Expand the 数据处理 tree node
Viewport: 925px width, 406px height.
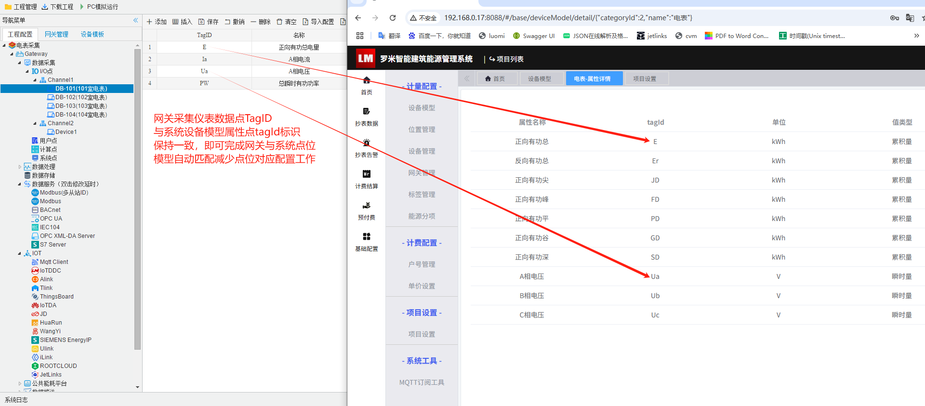(x=20, y=167)
